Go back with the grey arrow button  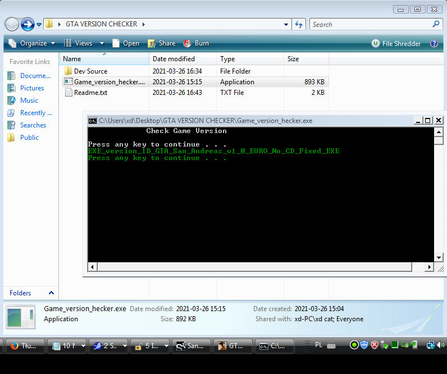pyautogui.click(x=12, y=24)
